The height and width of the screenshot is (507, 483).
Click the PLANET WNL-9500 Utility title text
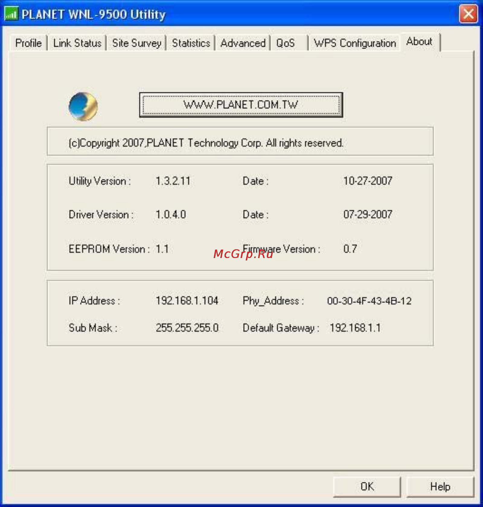[94, 15]
